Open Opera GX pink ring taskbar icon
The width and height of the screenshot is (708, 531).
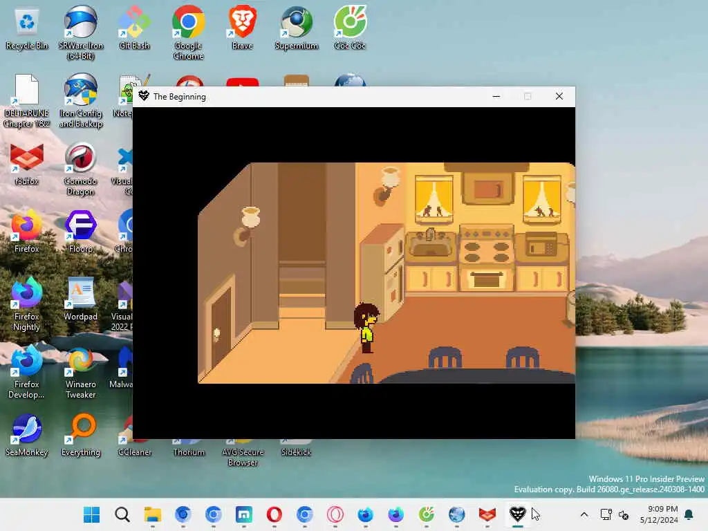point(335,514)
